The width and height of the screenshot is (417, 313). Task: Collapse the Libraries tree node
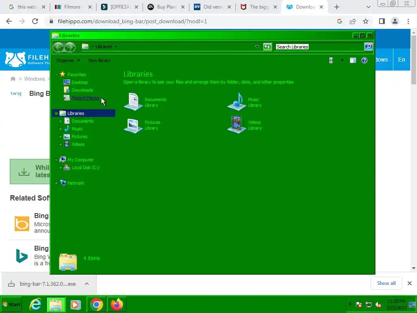pos(56,113)
